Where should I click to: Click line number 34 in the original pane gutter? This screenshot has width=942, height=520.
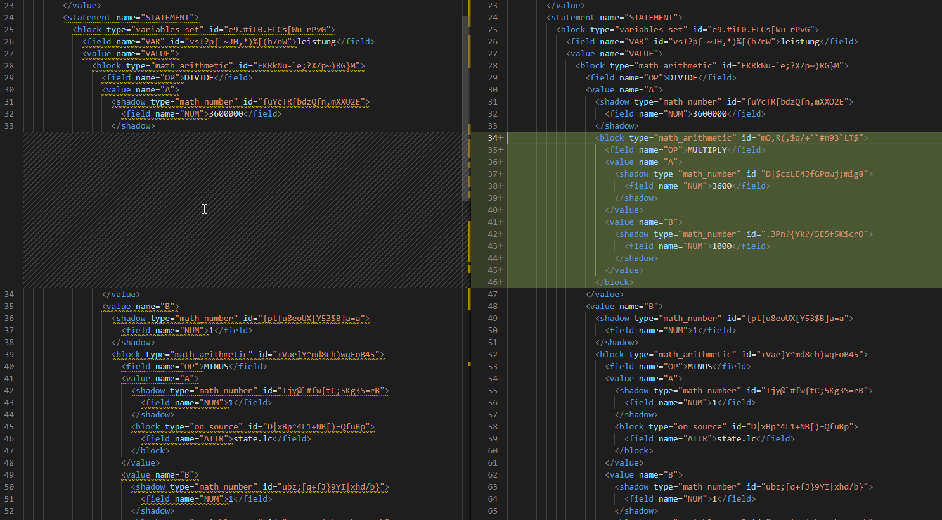coord(9,295)
